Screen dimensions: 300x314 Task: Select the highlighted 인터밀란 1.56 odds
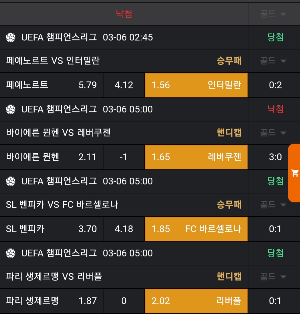point(196,85)
